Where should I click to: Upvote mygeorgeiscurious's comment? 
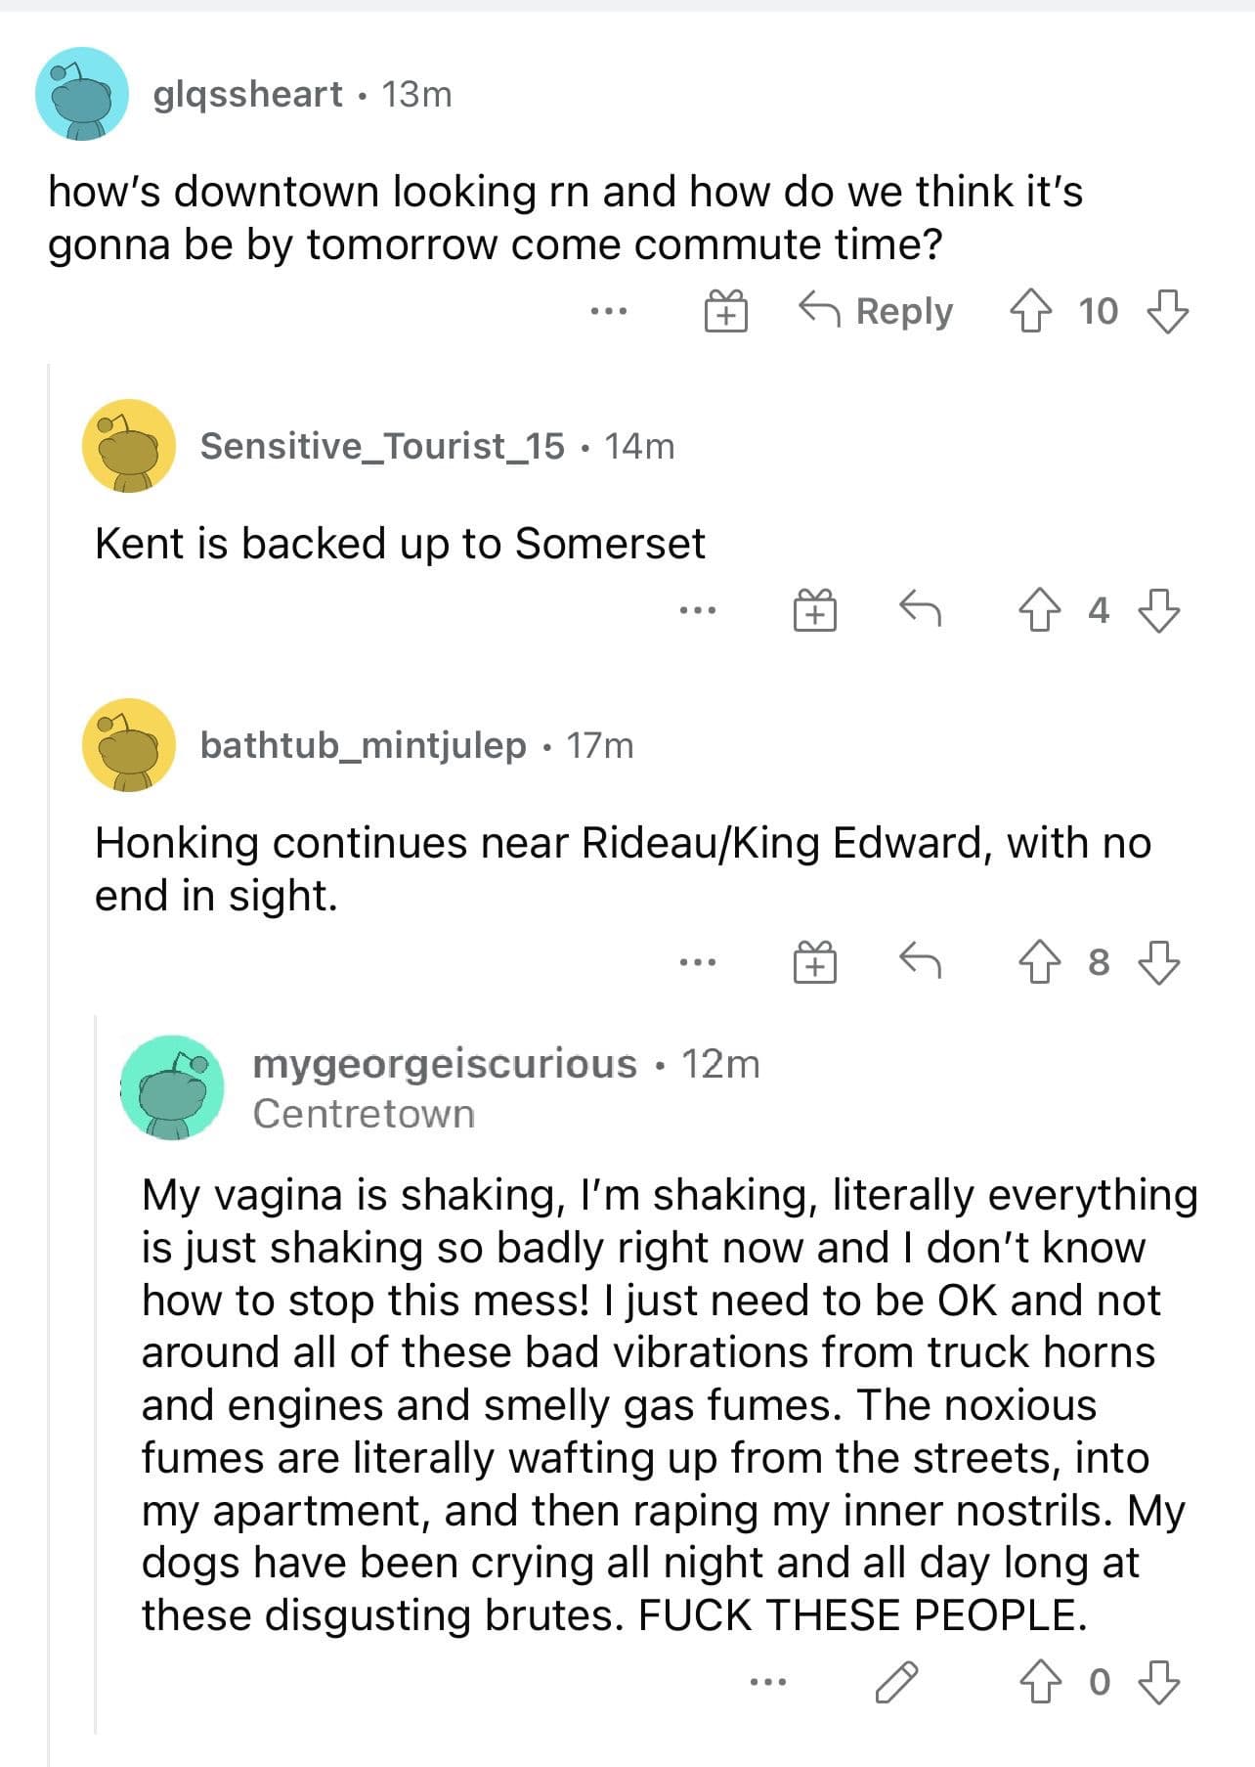click(x=1040, y=1682)
